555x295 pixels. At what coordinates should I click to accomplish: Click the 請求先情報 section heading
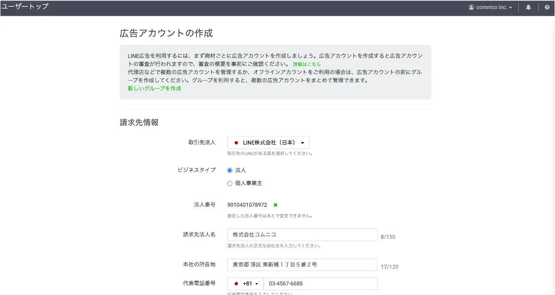point(139,123)
